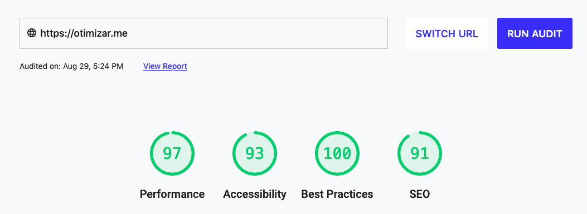Click the globe icon beside the URL
This screenshot has width=587, height=214.
click(32, 33)
